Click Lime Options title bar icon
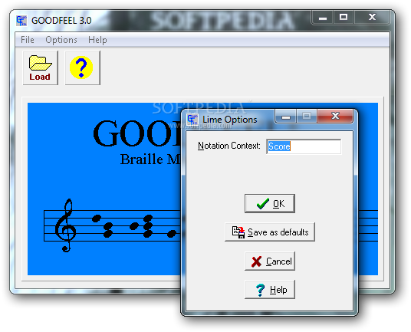Viewport: 411px width, 332px height. [x=192, y=120]
